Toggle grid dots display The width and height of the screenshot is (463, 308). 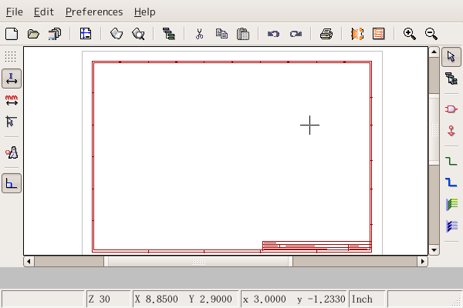tap(12, 56)
